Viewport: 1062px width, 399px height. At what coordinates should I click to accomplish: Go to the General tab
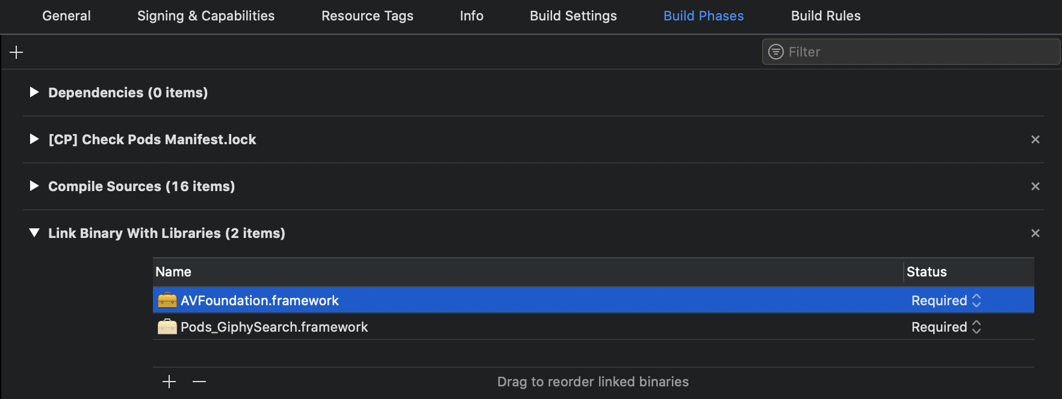pos(66,16)
